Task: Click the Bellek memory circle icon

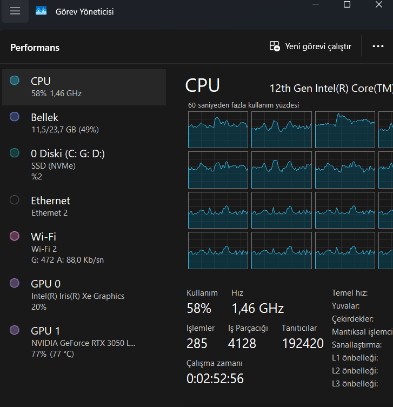Action: [x=15, y=117]
